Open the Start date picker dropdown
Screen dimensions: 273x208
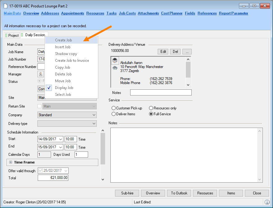coord(60,139)
